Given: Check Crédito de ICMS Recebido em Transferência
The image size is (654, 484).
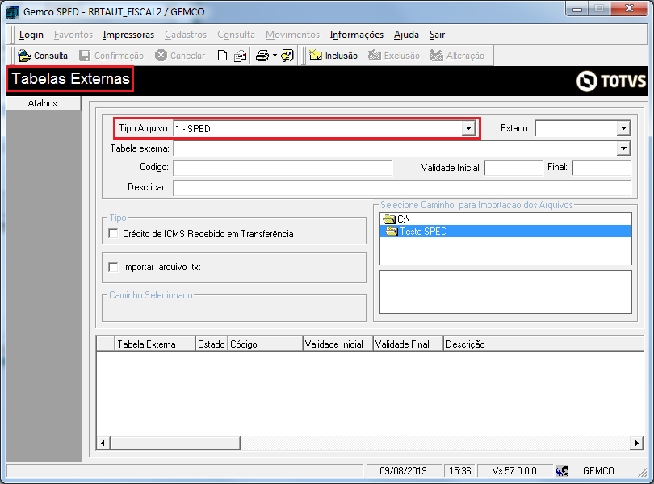Looking at the screenshot, I should 113,233.
